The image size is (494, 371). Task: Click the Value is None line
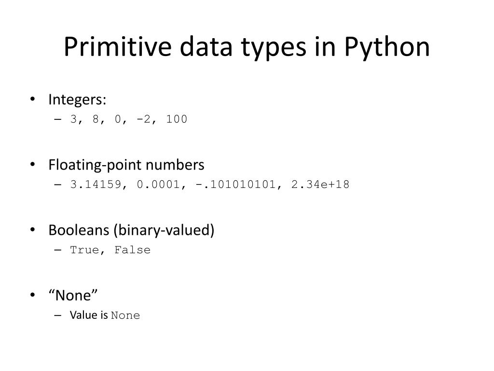point(105,315)
